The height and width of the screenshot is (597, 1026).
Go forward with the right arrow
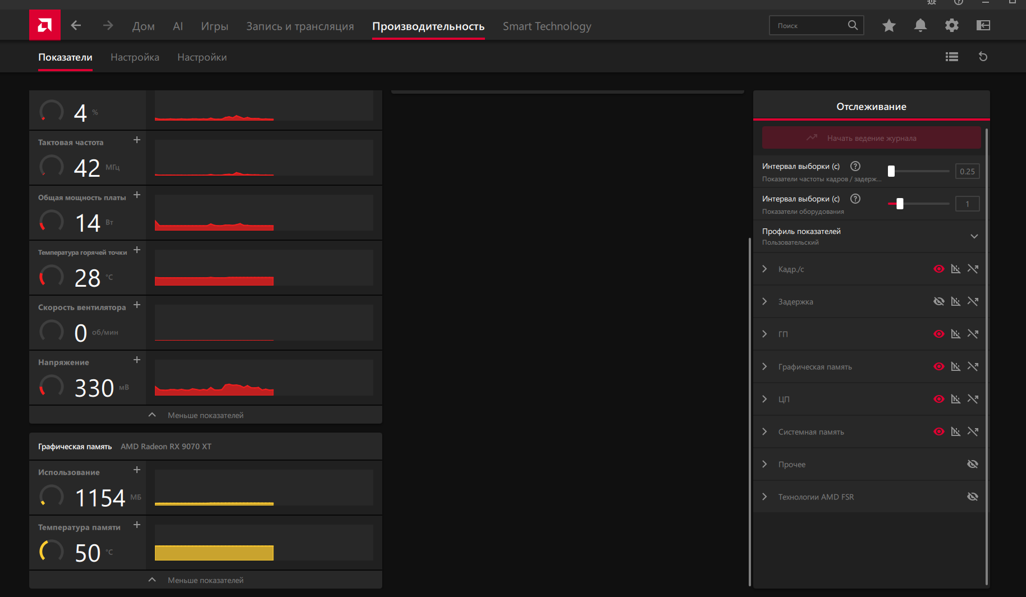pos(108,25)
